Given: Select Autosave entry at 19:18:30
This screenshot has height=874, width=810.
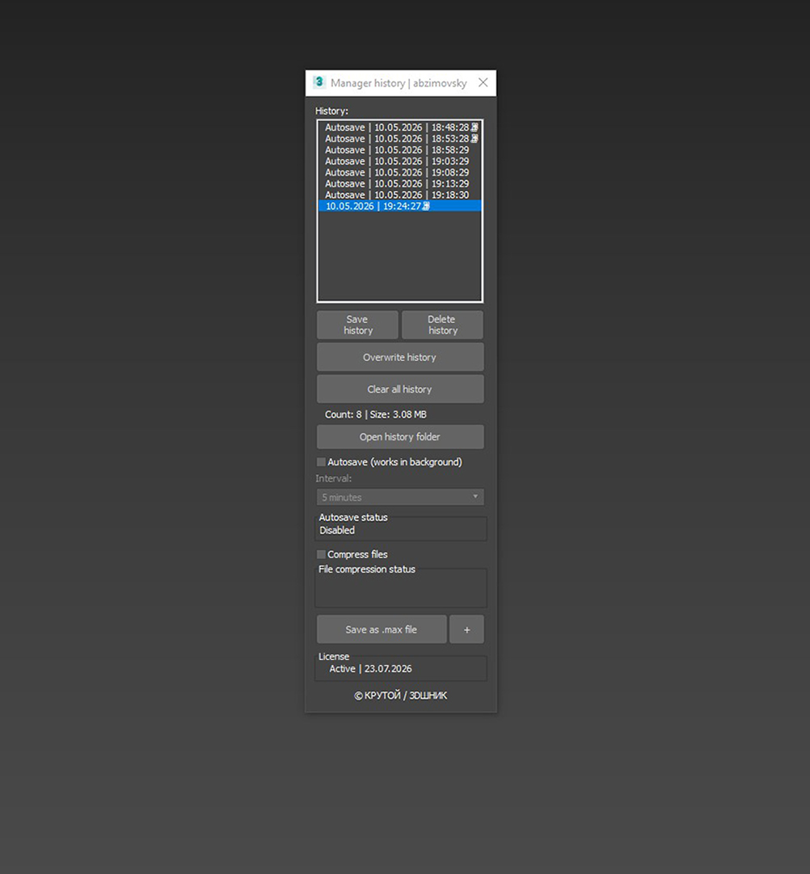Looking at the screenshot, I should tap(399, 195).
